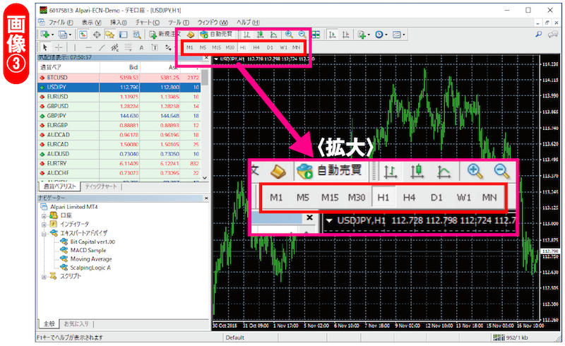Draw a vertical line tool

coord(75,47)
